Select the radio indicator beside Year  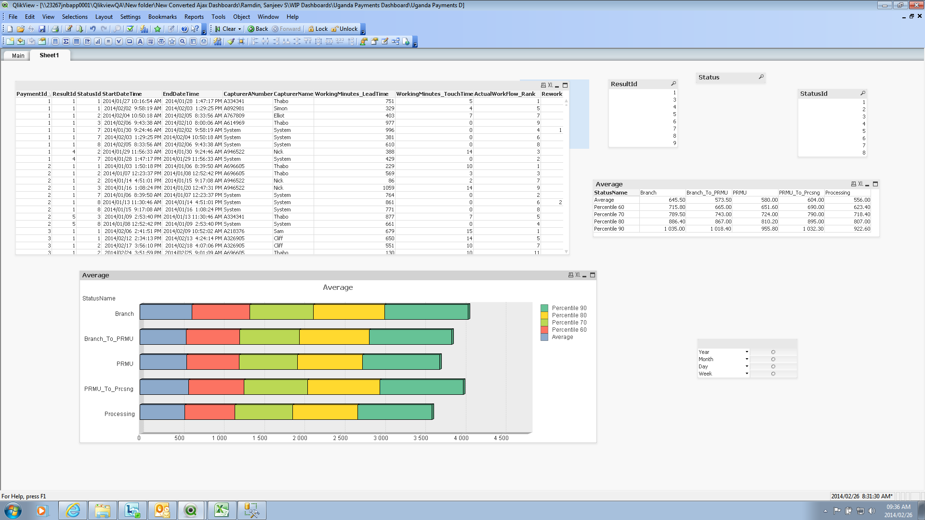tap(773, 352)
